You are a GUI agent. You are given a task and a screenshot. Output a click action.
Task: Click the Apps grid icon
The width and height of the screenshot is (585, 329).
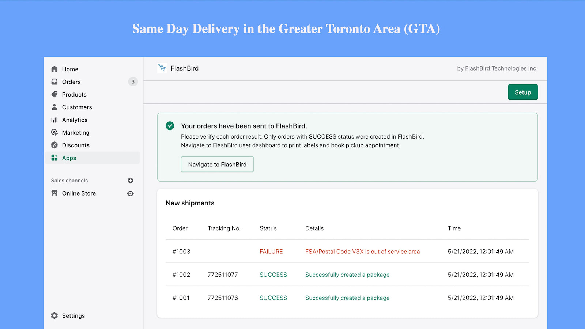[54, 158]
